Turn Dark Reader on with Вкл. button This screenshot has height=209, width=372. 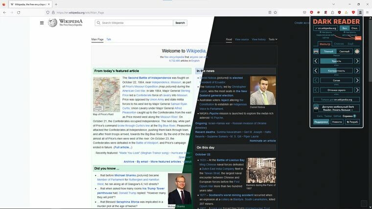coord(345,28)
